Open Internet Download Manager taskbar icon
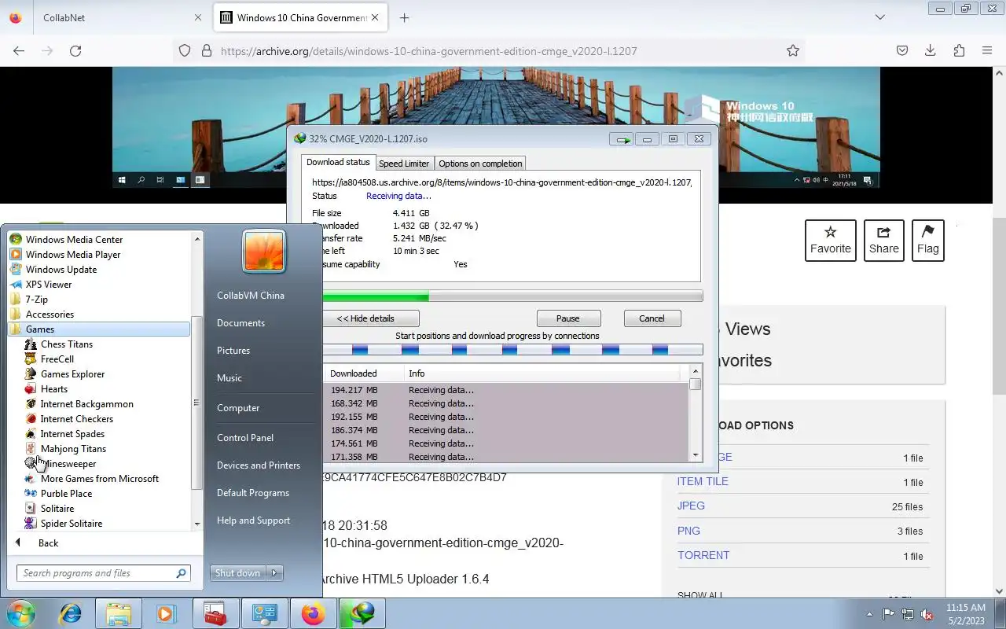 pyautogui.click(x=362, y=613)
